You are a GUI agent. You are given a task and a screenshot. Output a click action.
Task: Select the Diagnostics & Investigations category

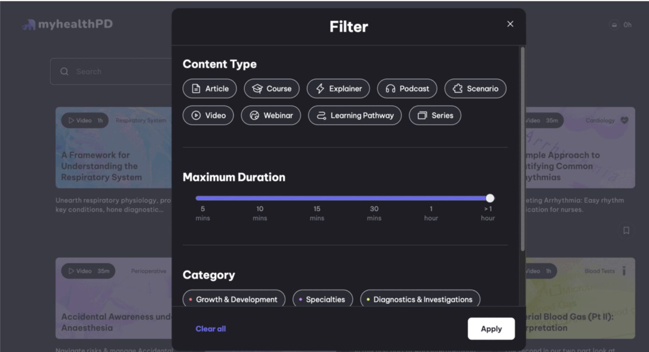pyautogui.click(x=420, y=299)
